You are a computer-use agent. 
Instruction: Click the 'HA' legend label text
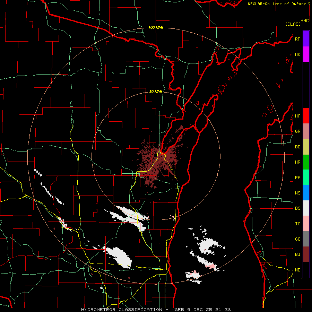coord(297,116)
